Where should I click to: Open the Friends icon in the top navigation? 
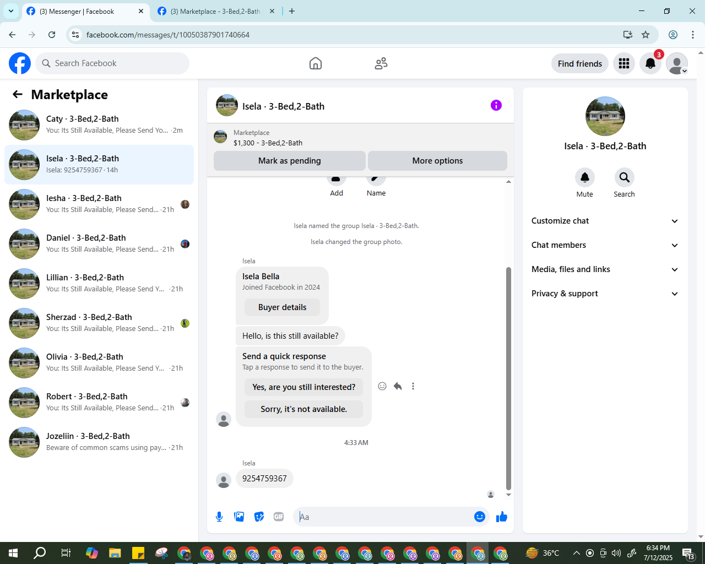(x=381, y=63)
